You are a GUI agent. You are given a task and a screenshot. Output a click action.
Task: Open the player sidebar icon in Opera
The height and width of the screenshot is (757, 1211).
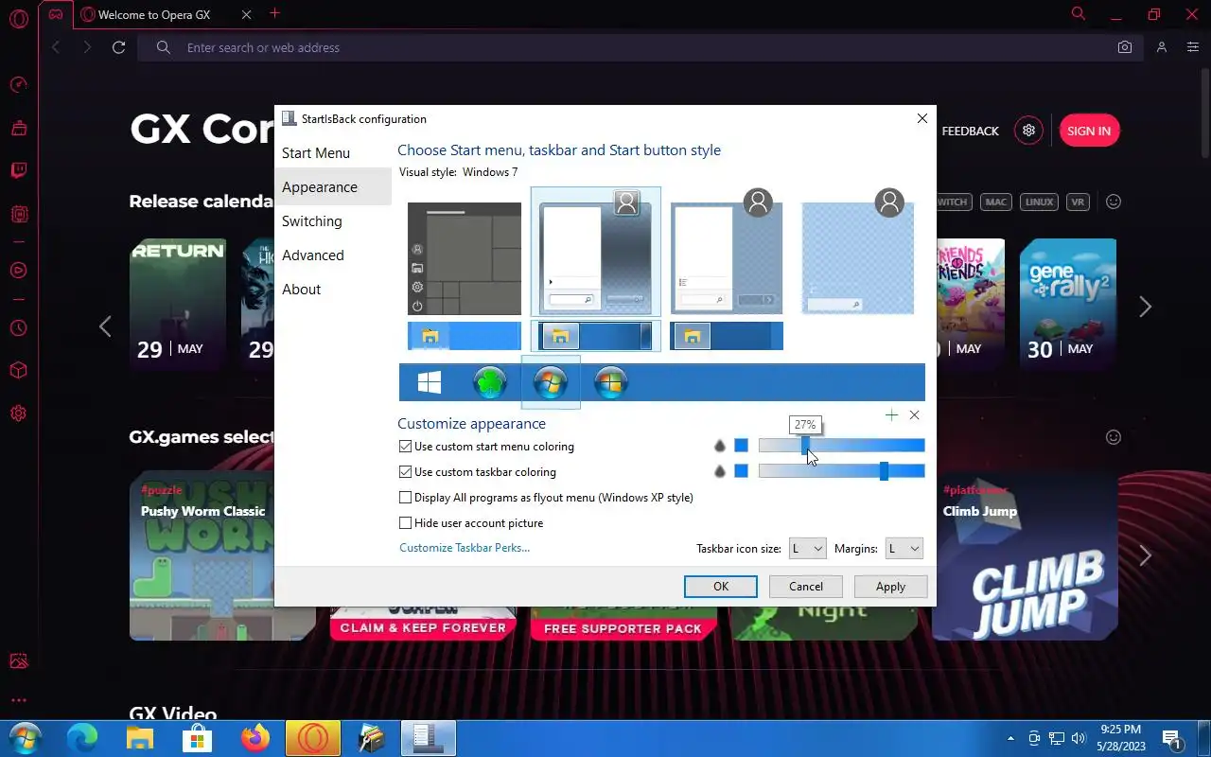coord(18,271)
